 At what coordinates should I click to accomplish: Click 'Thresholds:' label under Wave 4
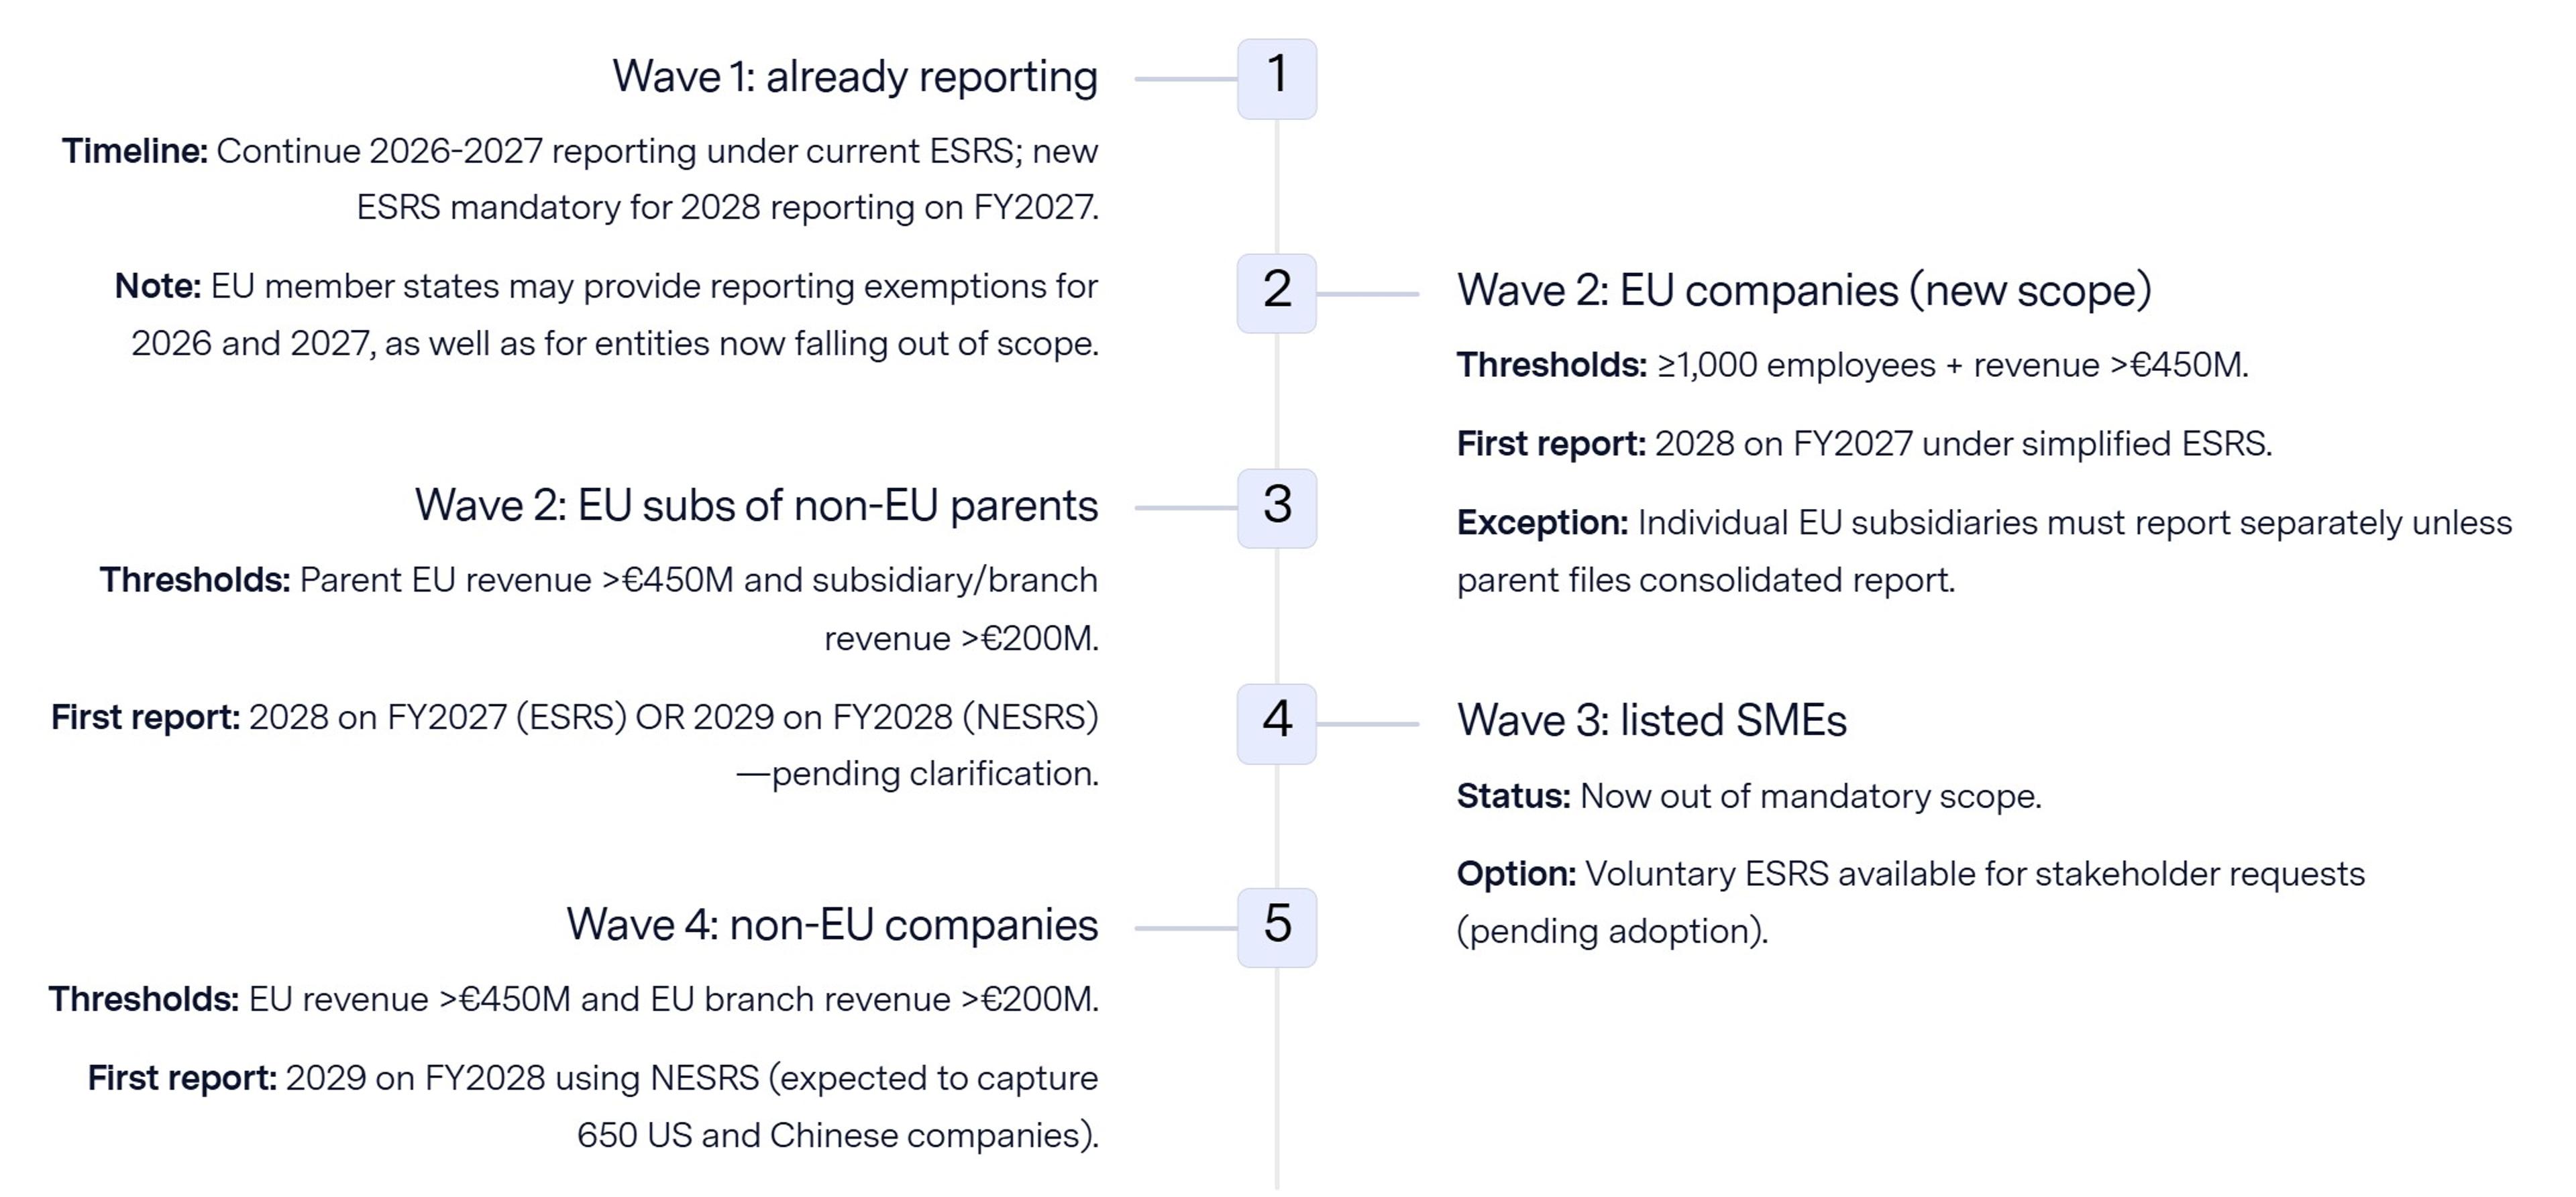[144, 1000]
